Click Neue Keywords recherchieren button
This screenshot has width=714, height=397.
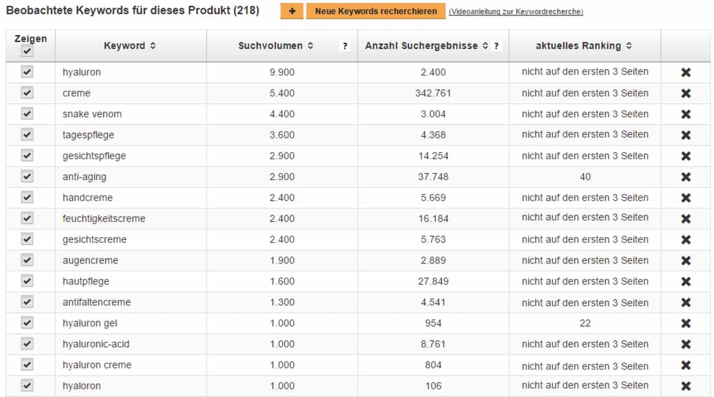point(376,11)
